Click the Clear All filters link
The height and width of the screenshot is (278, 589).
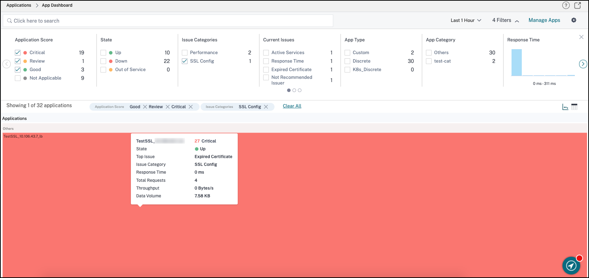click(292, 106)
